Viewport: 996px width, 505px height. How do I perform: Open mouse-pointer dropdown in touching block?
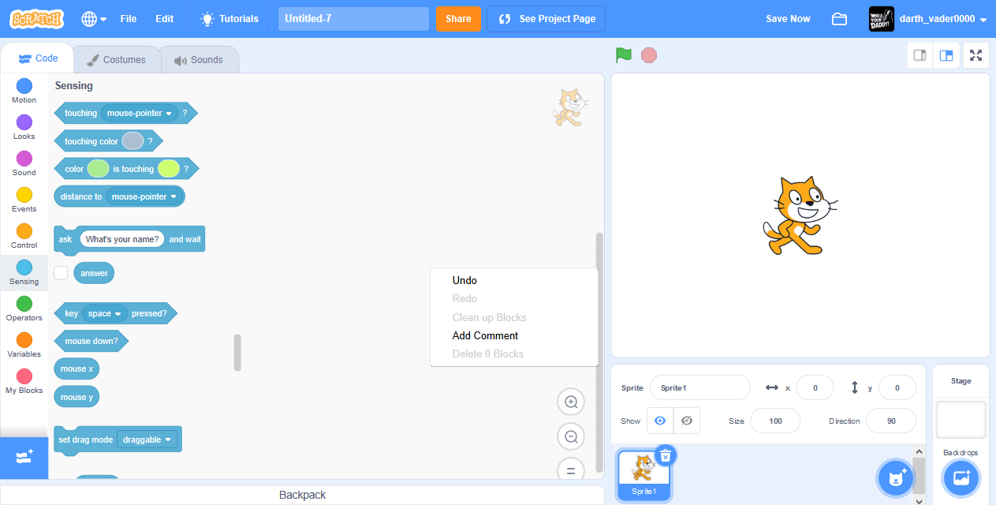(x=140, y=113)
